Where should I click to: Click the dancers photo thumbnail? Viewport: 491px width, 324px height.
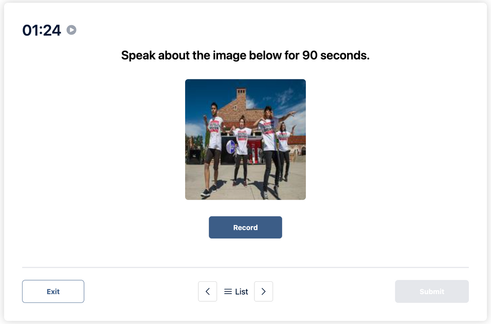(245, 139)
